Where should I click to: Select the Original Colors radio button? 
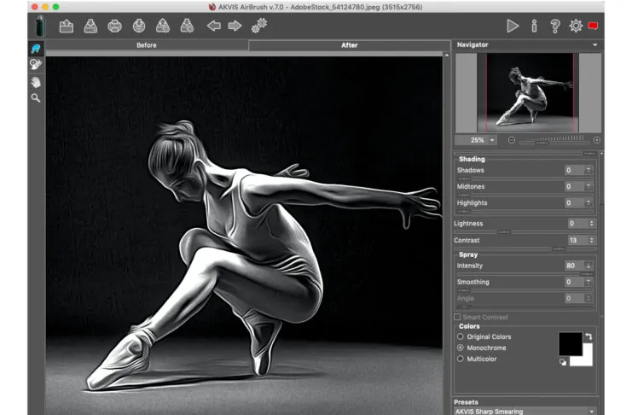click(x=461, y=336)
